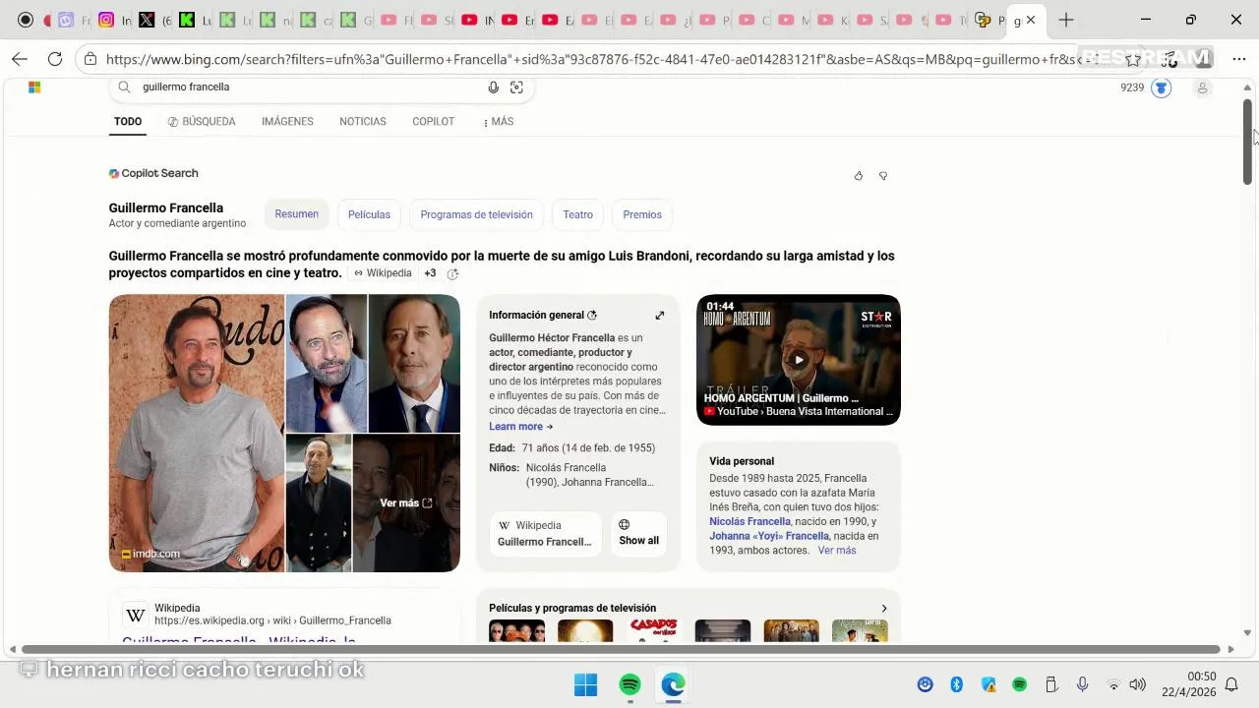Click Learn more link in Información general
The height and width of the screenshot is (708, 1259).
520,427
